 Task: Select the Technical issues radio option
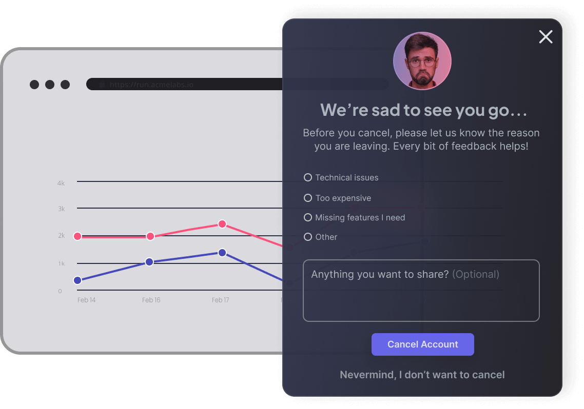(308, 177)
